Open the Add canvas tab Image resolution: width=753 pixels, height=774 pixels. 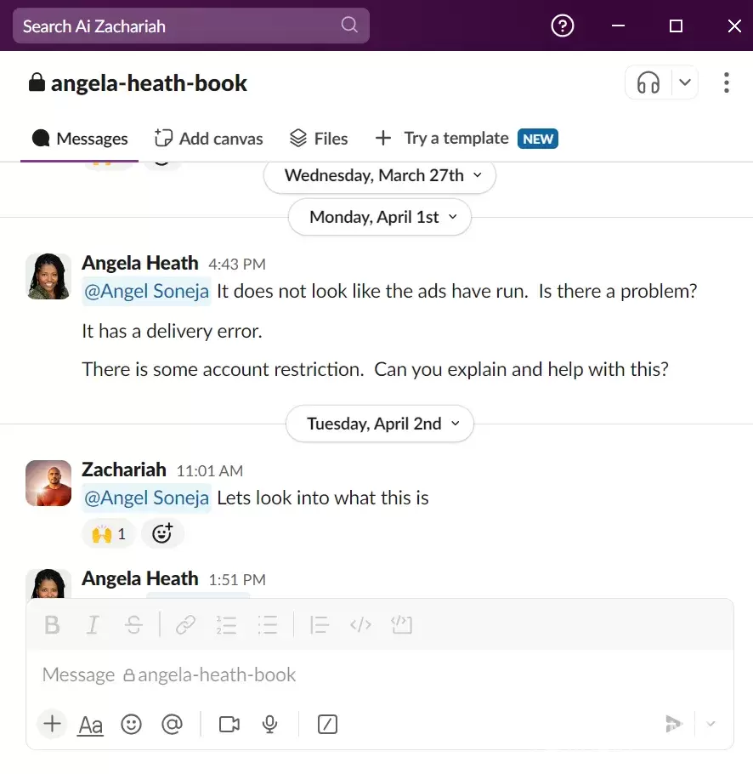[208, 139]
